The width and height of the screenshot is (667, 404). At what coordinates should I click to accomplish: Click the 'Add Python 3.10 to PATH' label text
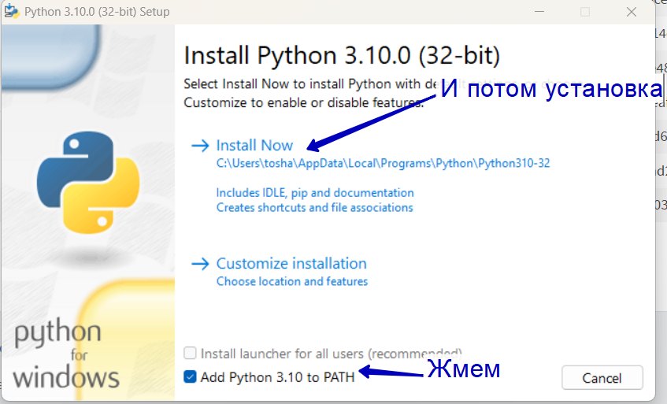[277, 377]
